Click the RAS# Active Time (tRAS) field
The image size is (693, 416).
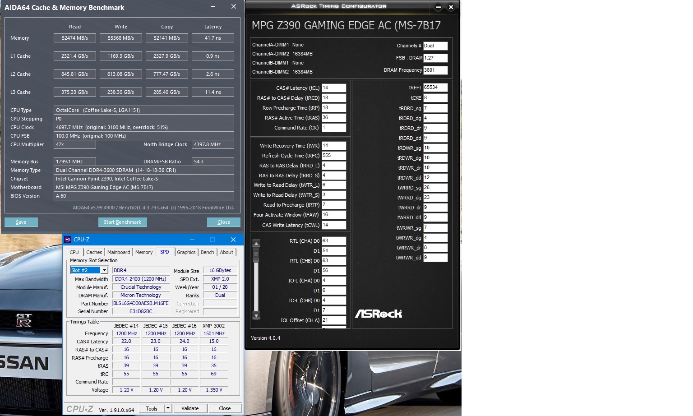pos(334,118)
